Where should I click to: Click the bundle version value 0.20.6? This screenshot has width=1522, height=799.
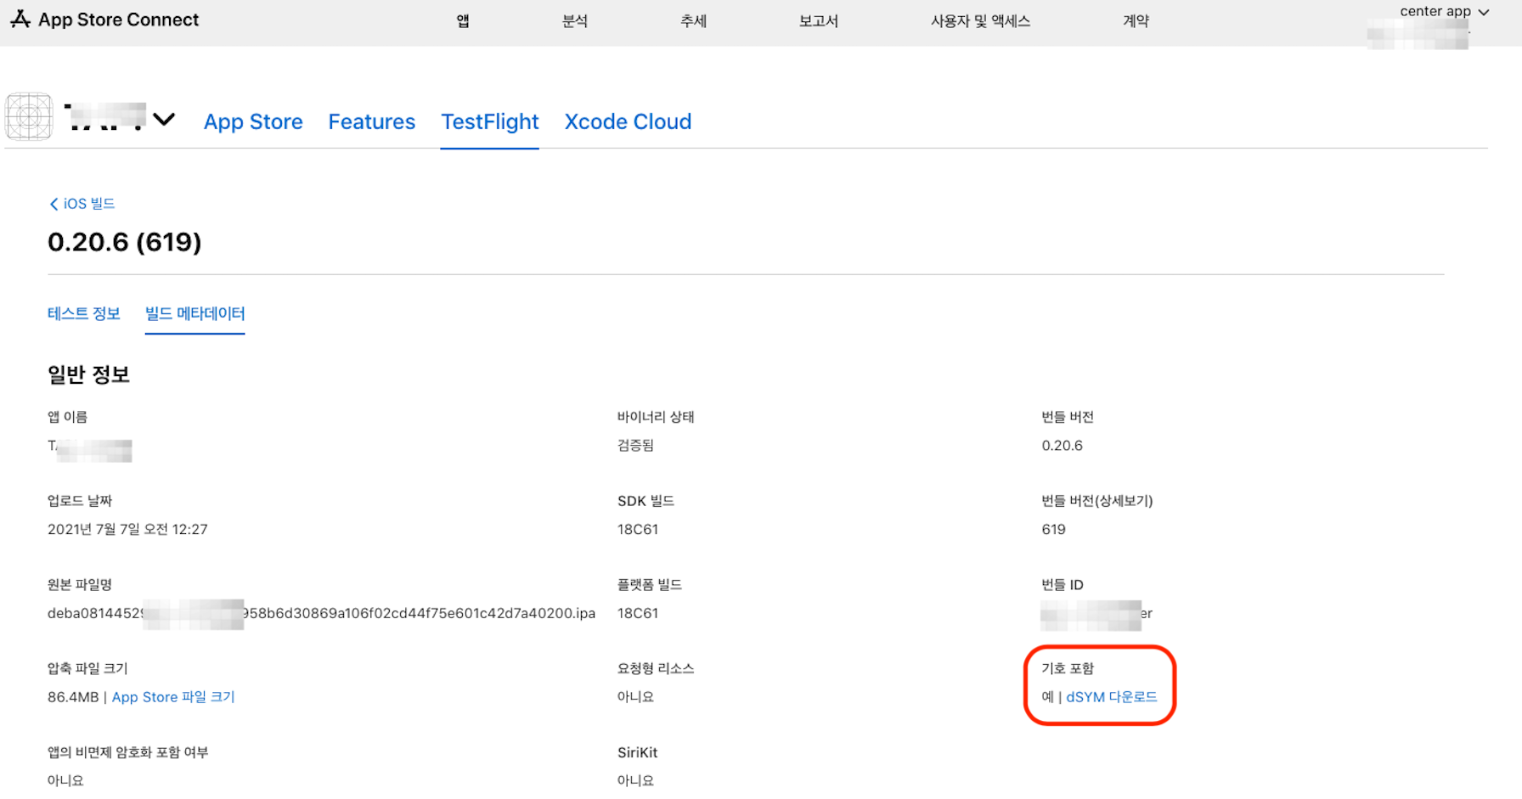coord(1063,445)
